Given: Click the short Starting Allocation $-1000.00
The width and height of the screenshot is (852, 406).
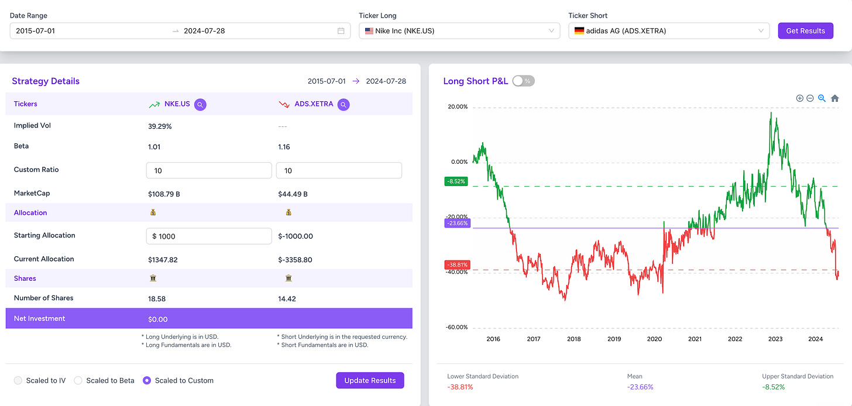Looking at the screenshot, I should (296, 236).
